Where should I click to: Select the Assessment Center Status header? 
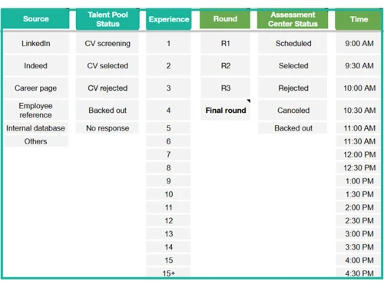point(293,19)
